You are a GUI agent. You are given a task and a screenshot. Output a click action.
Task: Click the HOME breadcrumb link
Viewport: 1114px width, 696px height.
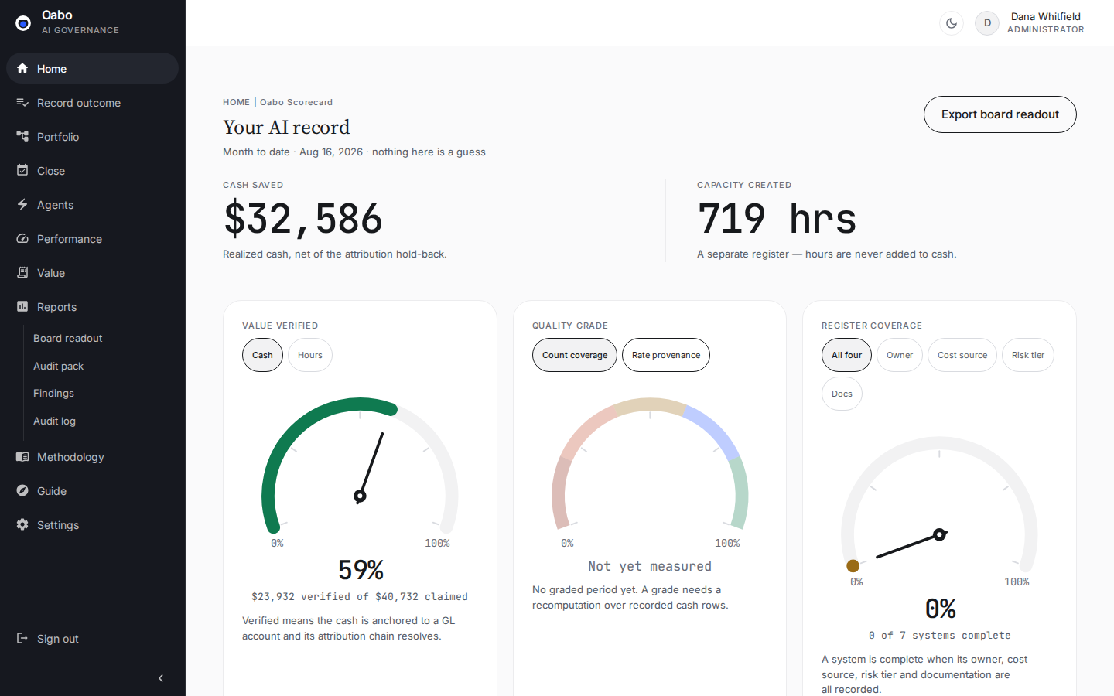click(236, 102)
